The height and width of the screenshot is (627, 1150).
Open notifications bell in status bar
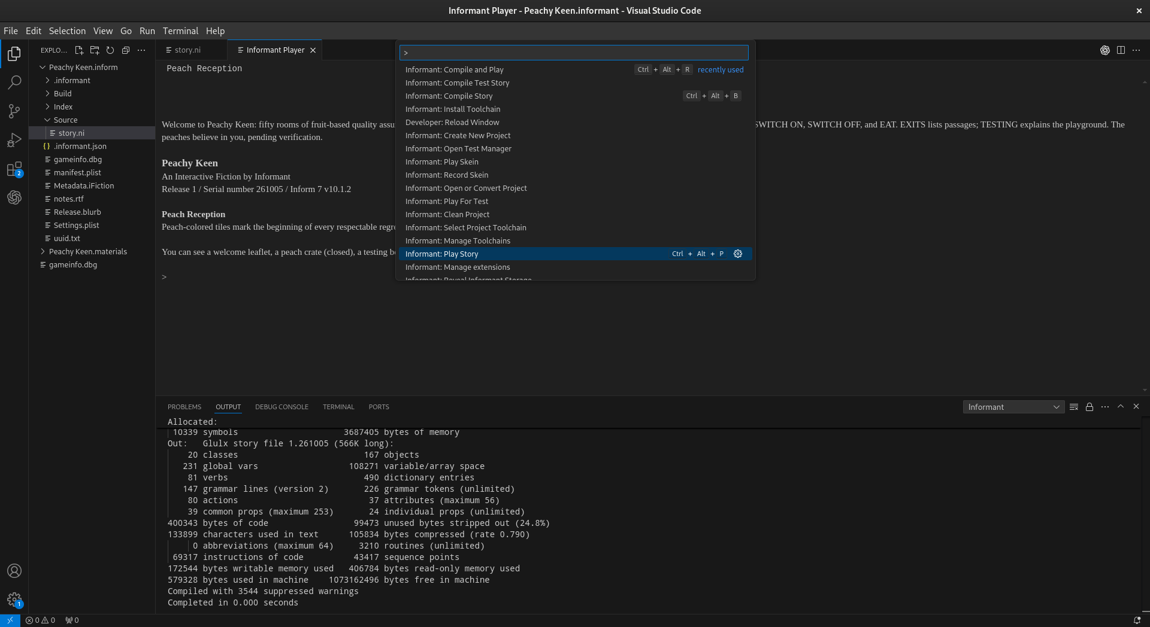(1137, 620)
